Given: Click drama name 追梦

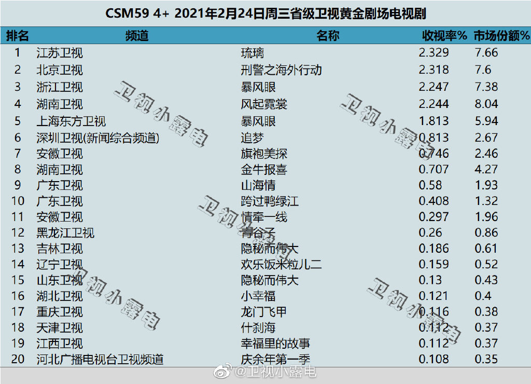Looking at the screenshot, I should click(x=253, y=138).
